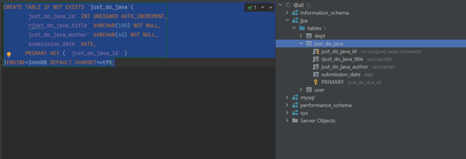The height and width of the screenshot is (159, 466).
Task: Click the underlined rjust_do_java_title identifier
Action: 59,26
